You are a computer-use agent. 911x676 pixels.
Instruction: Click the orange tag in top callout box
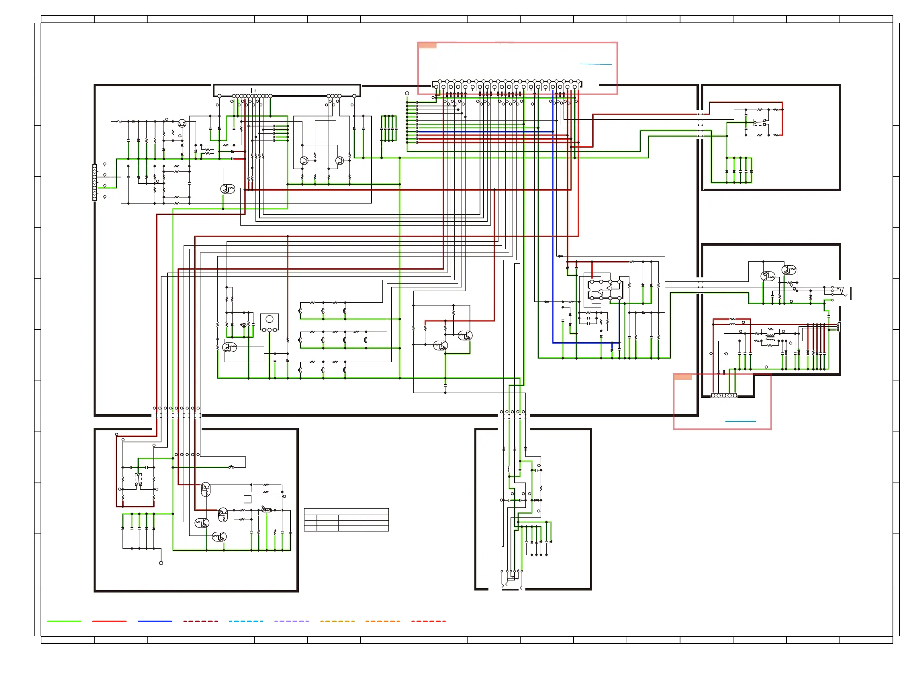[427, 45]
